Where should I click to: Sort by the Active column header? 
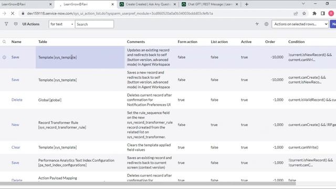pyautogui.click(x=246, y=41)
